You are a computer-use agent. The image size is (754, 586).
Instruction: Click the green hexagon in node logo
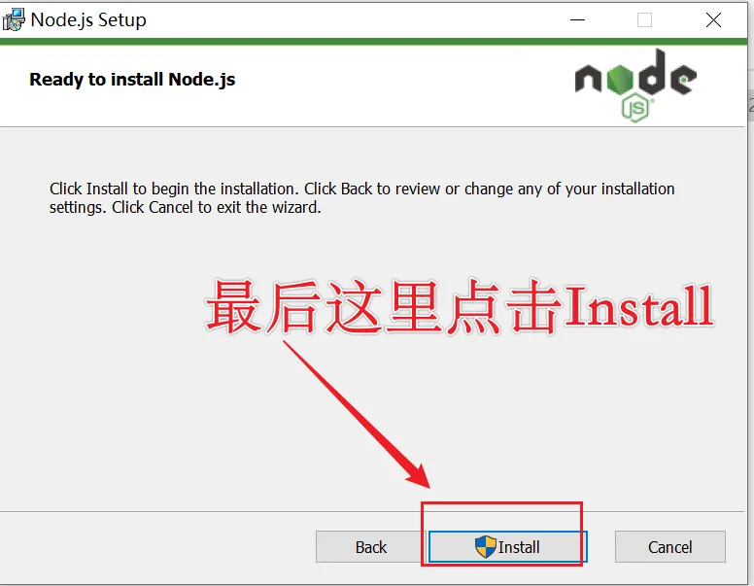pos(620,79)
